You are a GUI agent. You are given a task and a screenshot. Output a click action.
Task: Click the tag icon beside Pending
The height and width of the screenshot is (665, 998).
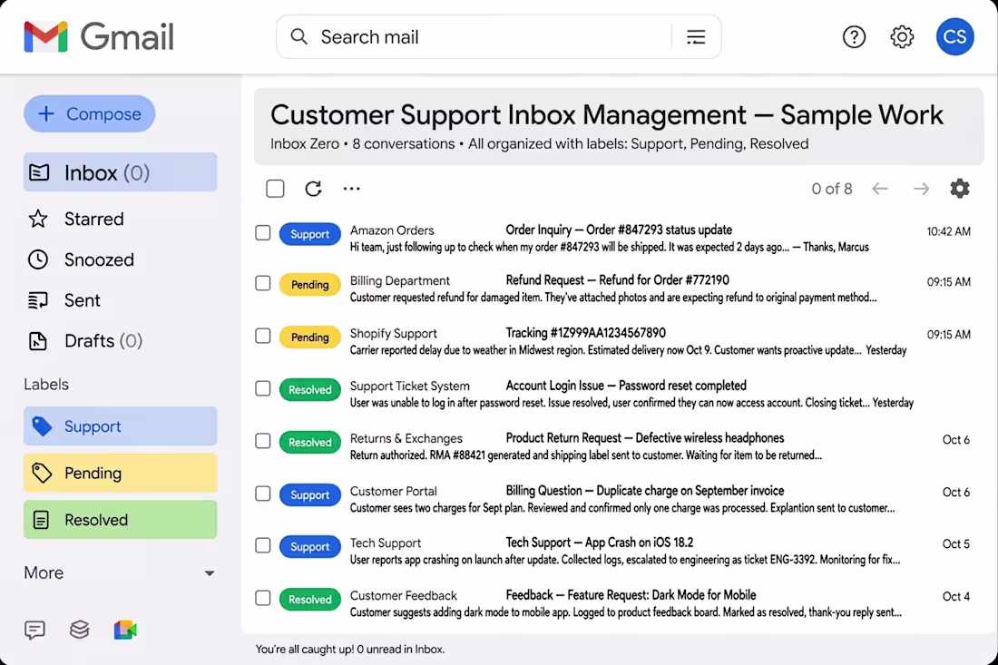coord(42,473)
